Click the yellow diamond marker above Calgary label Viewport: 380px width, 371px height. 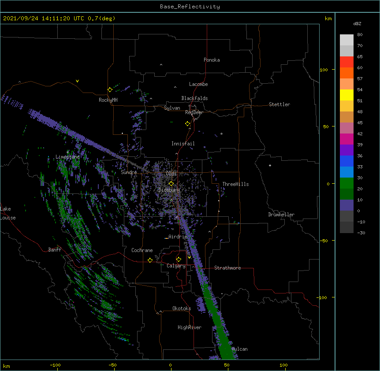[179, 260]
